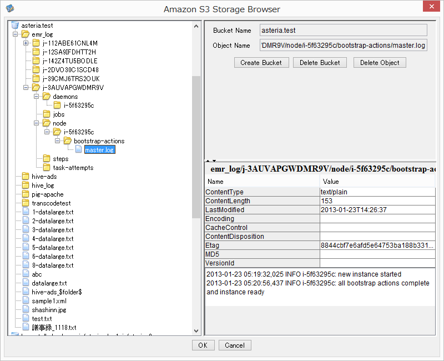
Task: Collapse the bootstrap-actions folder
Action: pos(57,141)
